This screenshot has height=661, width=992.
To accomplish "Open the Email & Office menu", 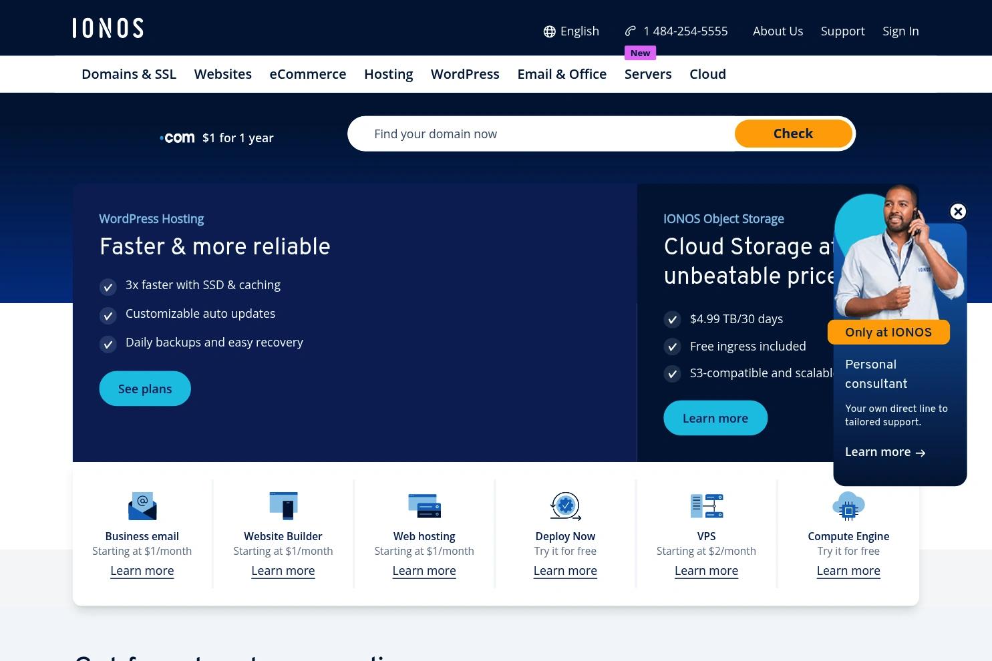I will 562,74.
